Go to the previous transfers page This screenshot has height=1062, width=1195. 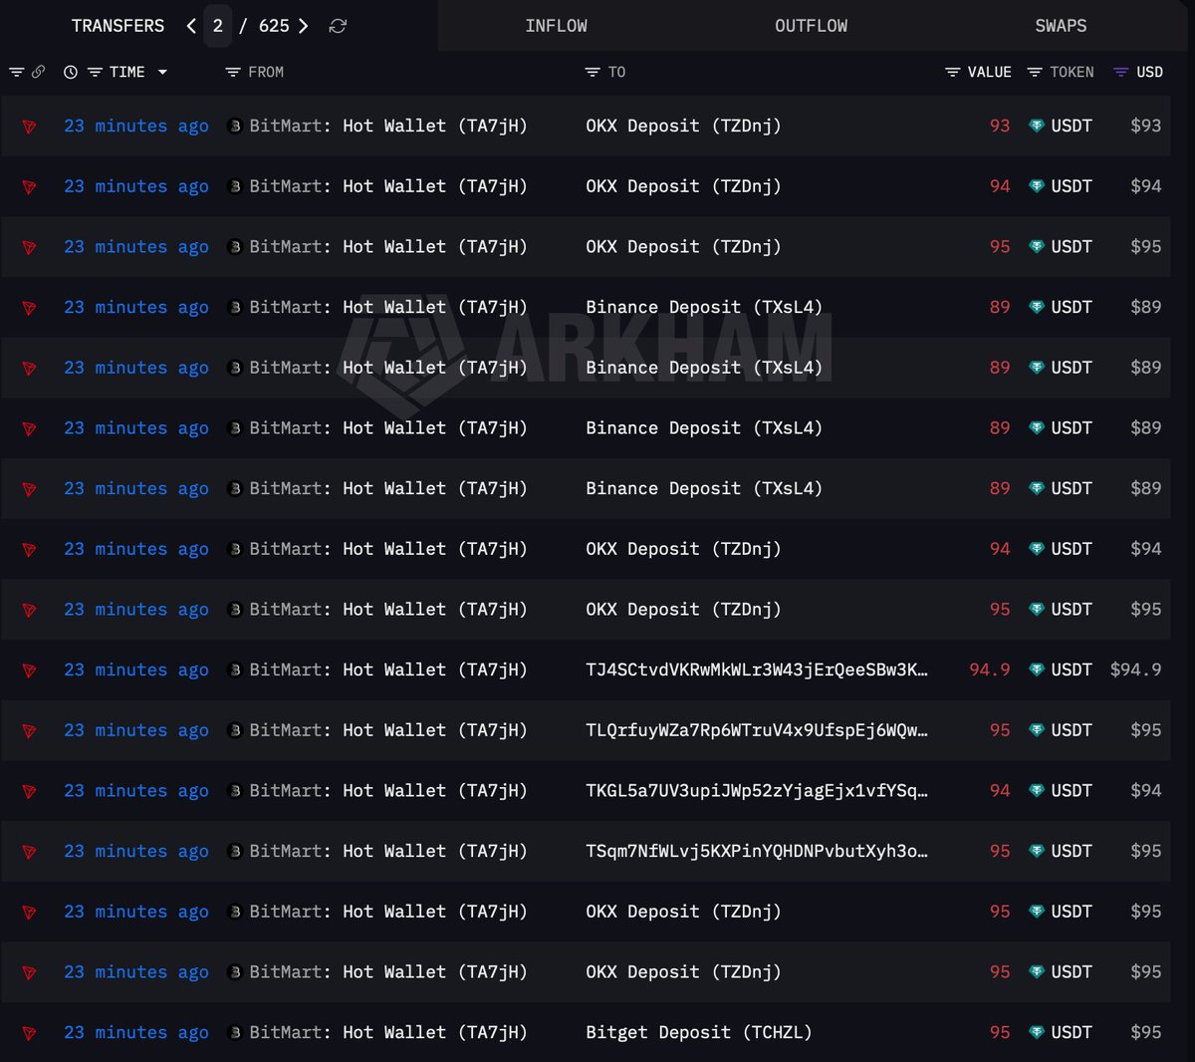[191, 26]
